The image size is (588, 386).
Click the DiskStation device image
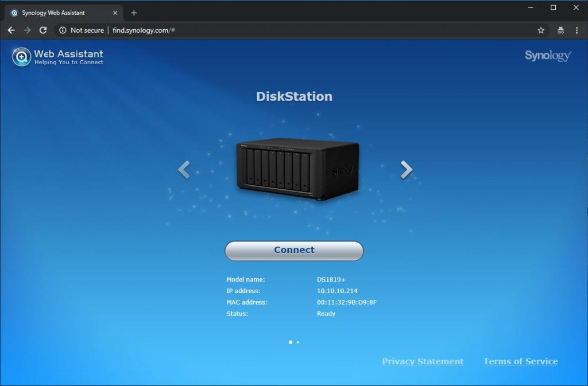(298, 169)
